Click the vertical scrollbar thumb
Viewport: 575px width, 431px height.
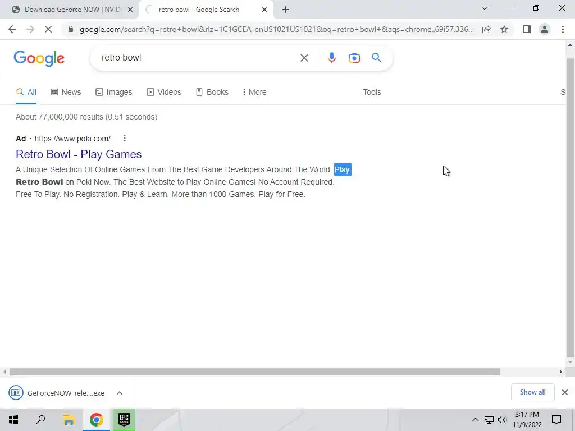pos(570,207)
